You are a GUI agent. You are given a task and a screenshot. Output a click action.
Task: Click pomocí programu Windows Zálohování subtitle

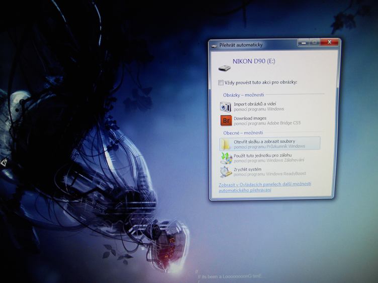coord(269,160)
